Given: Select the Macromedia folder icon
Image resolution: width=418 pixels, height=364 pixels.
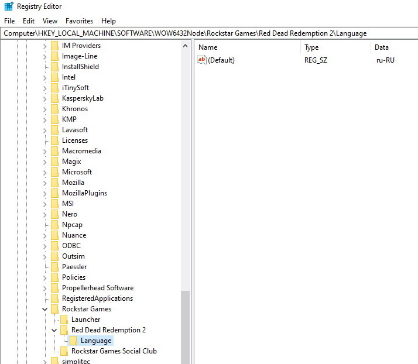Looking at the screenshot, I should 54,151.
